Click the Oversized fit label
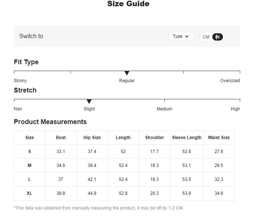 (230, 81)
